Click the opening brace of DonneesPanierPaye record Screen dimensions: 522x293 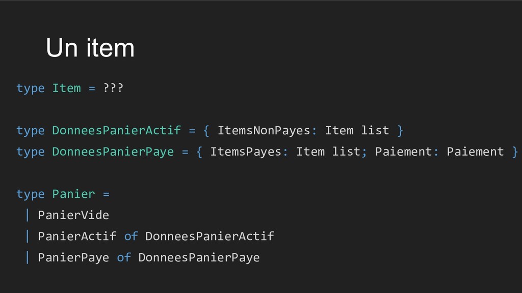(199, 152)
